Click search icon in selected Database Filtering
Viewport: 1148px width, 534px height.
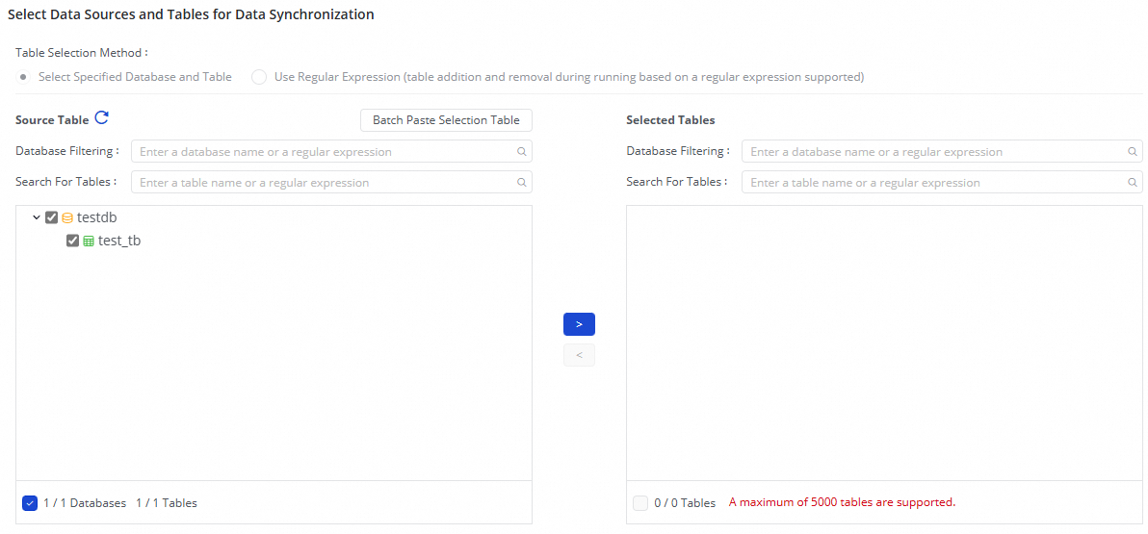coord(1132,152)
